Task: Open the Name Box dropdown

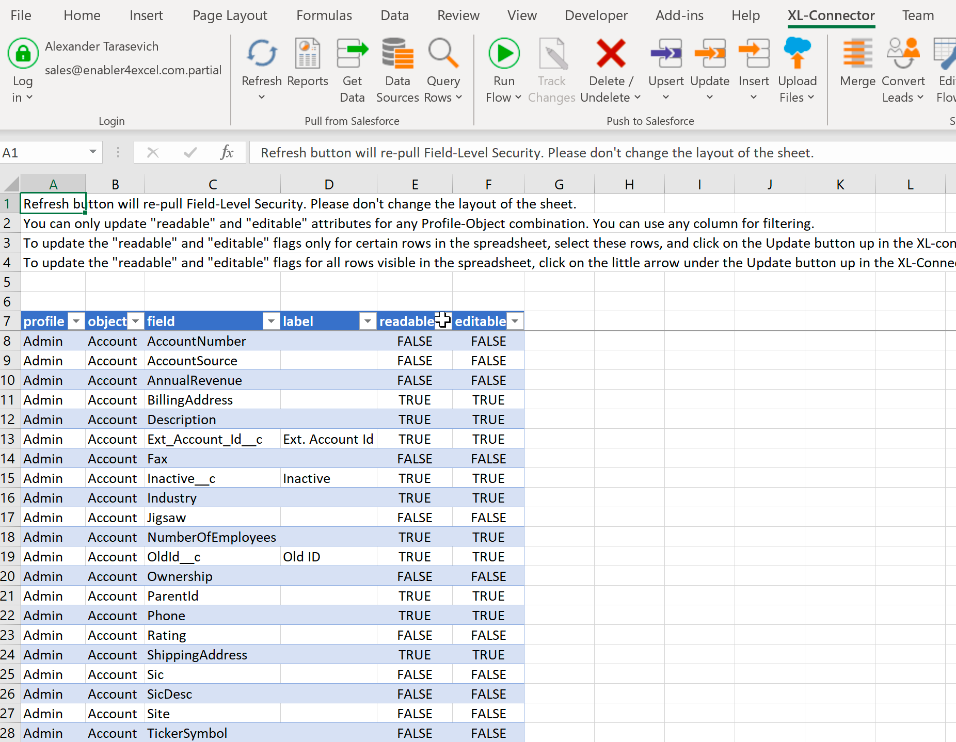Action: [93, 152]
